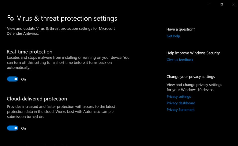Screen dimensions: 238x146
Task: Click the Have a question? heading
Action: (x=181, y=29)
